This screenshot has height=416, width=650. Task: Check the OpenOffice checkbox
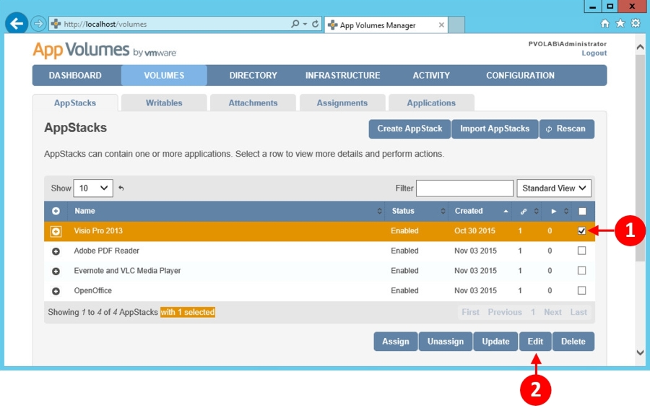(x=581, y=290)
